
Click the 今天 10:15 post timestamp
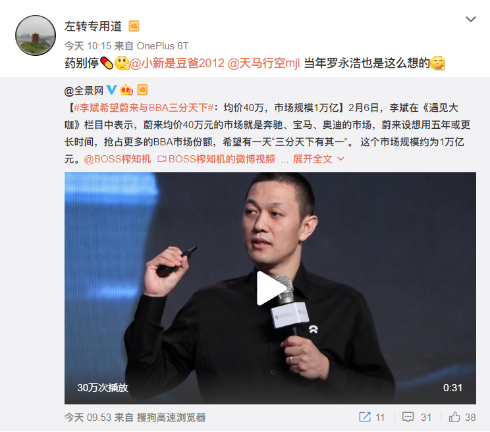pos(88,46)
